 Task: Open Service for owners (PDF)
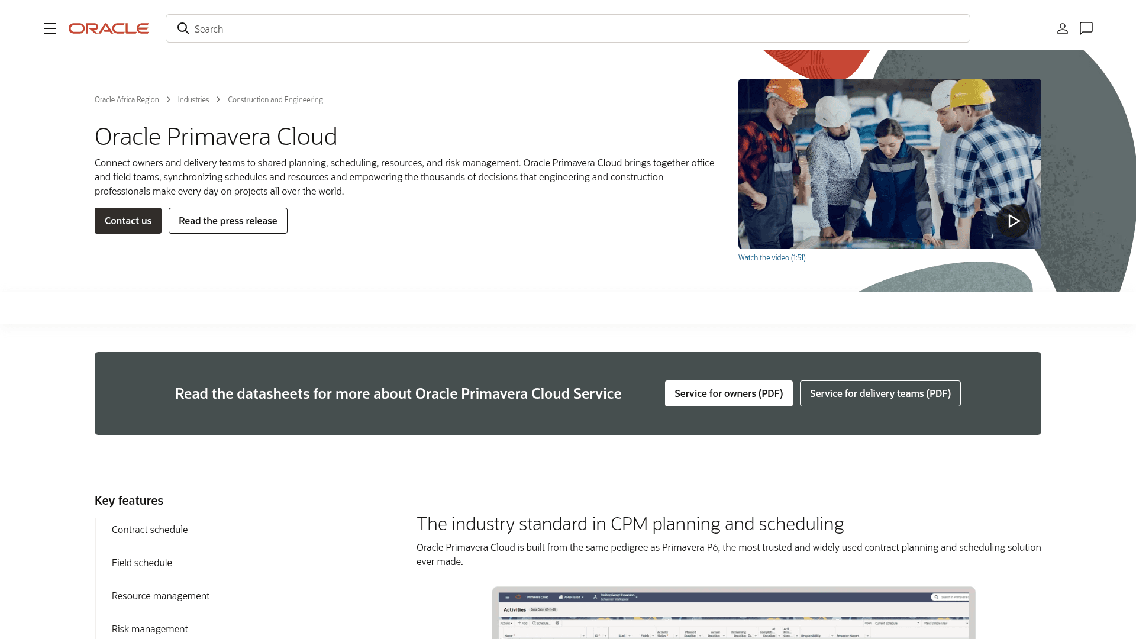point(729,393)
